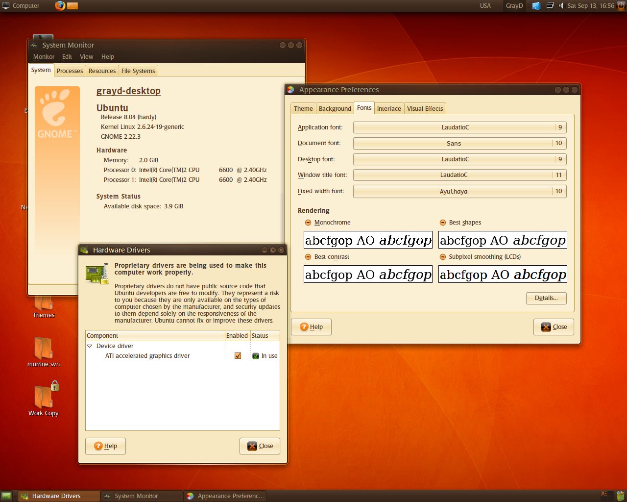
Task: Open the Computer menu icon
Action: tap(6, 6)
